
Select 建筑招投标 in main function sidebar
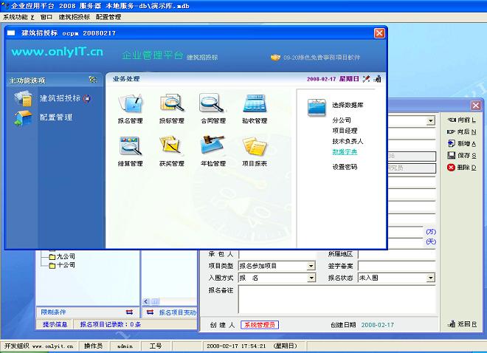click(60, 98)
